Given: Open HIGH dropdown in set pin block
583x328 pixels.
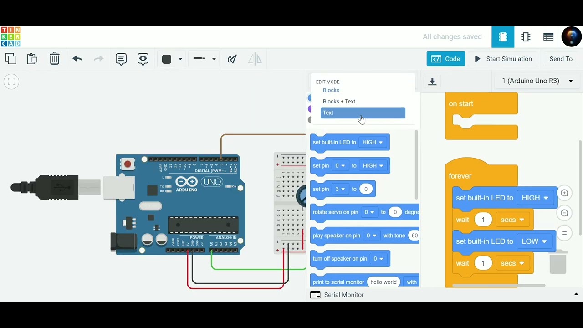Looking at the screenshot, I should coord(373,165).
